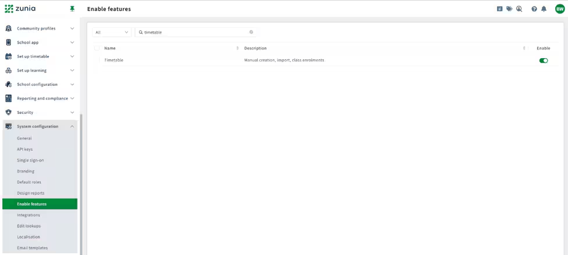
Task: Open the All filter dropdown
Action: [112, 32]
